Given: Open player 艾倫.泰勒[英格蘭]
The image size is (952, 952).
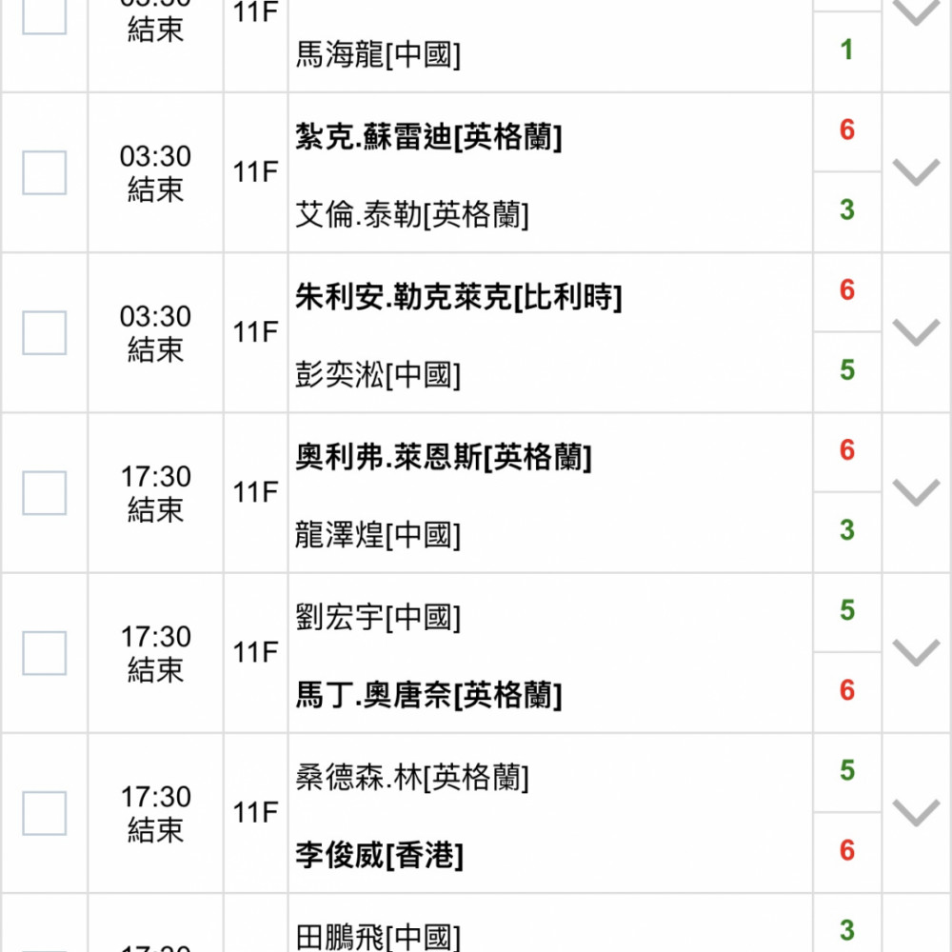Looking at the screenshot, I should pos(412,214).
